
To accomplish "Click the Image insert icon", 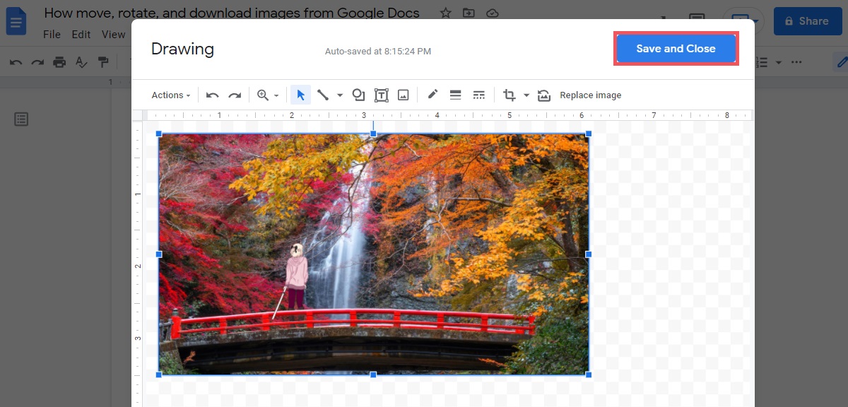I will pos(403,95).
